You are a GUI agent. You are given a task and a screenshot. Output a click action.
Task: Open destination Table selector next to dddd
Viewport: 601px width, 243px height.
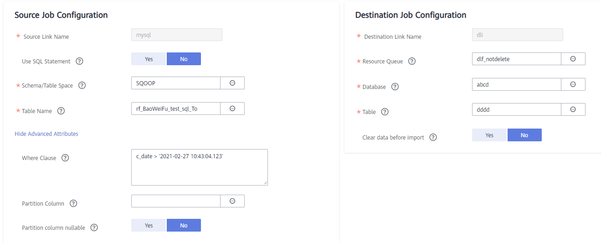tap(573, 109)
